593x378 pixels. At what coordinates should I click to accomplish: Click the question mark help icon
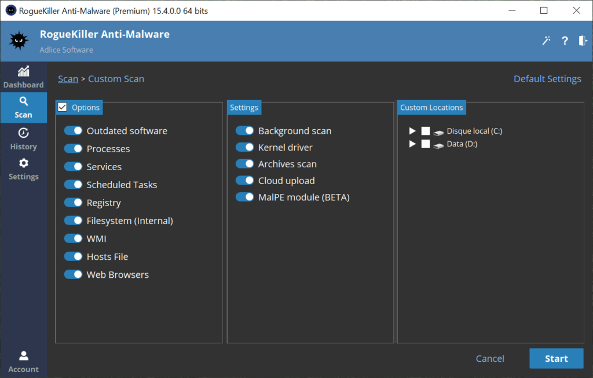tap(565, 41)
